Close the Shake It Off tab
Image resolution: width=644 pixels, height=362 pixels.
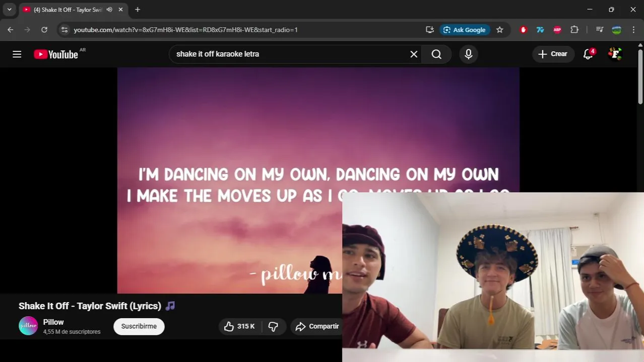coord(121,10)
